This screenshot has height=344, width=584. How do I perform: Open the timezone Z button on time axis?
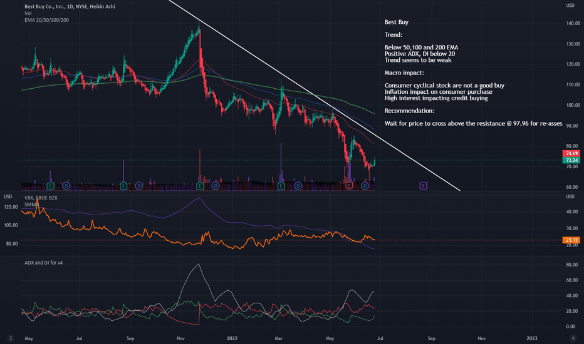(11, 338)
